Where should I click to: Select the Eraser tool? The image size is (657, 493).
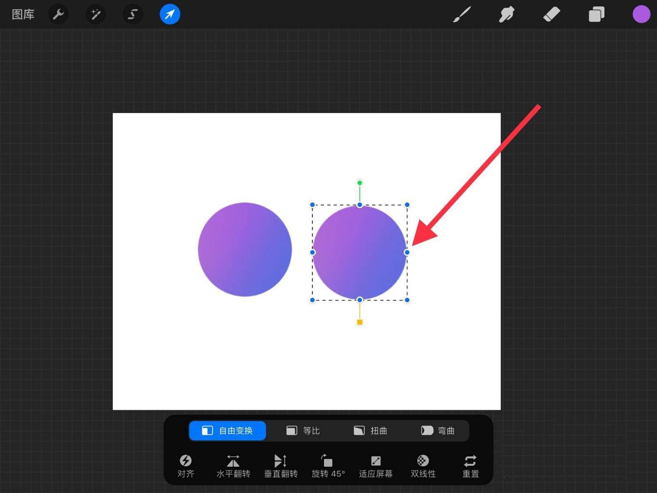click(551, 14)
